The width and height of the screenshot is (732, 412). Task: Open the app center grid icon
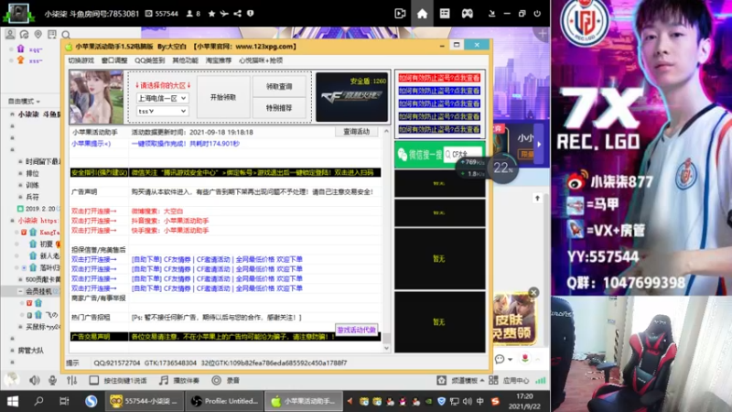point(493,380)
